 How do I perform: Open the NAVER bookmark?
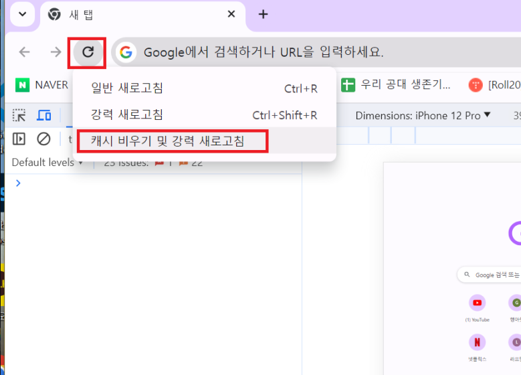[41, 85]
